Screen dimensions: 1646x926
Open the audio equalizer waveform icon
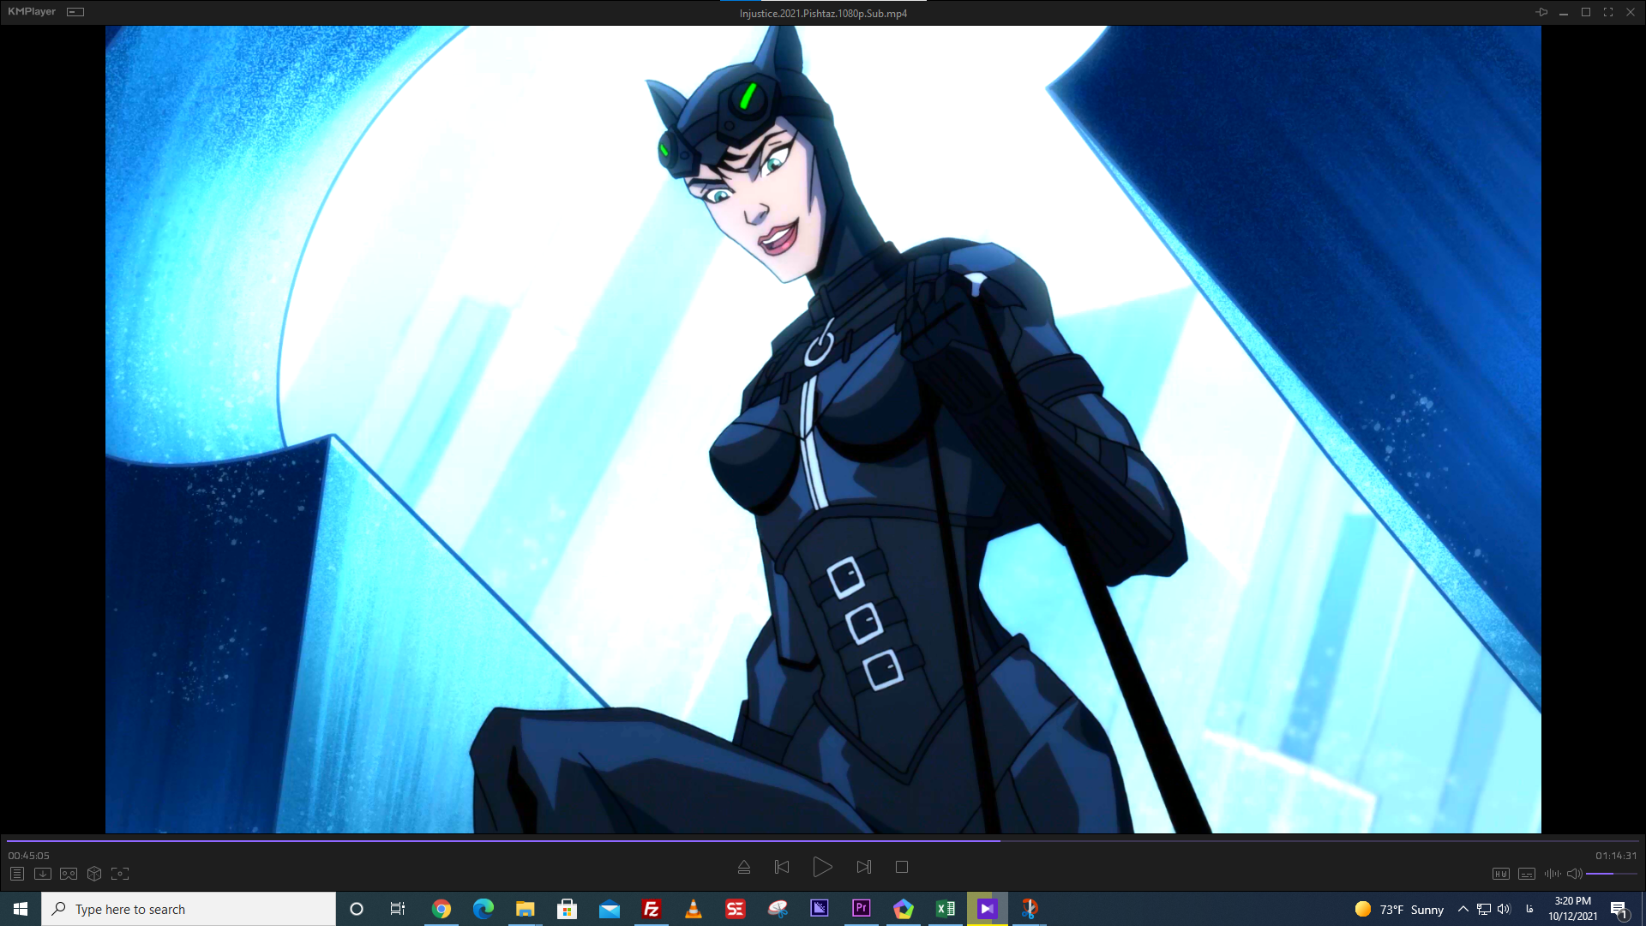1552,874
